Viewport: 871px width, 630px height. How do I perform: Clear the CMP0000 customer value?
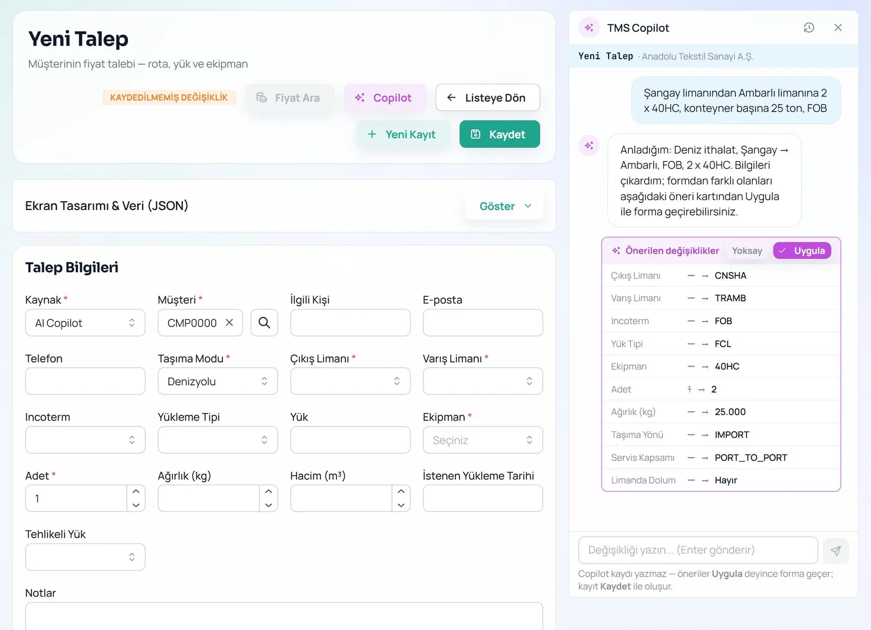[230, 323]
